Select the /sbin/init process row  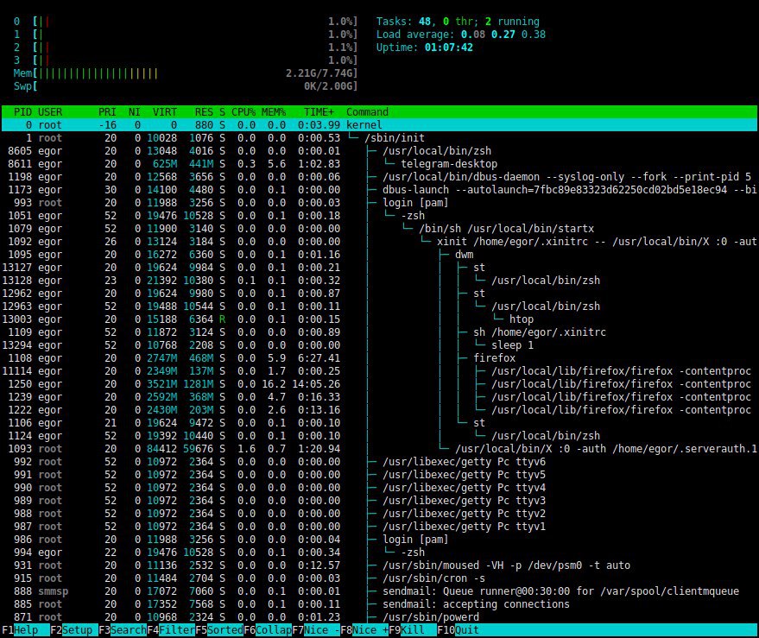[x=380, y=138]
